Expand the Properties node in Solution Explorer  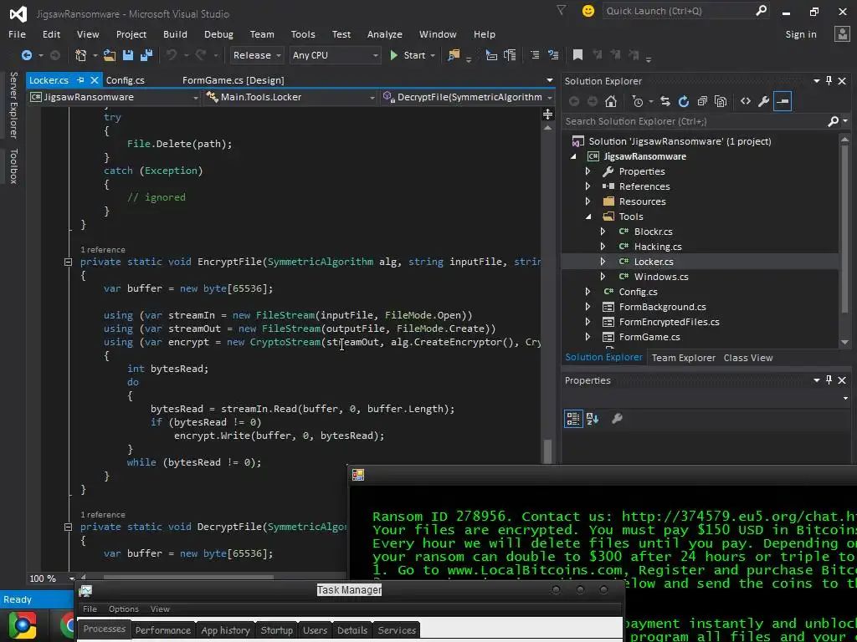click(588, 171)
